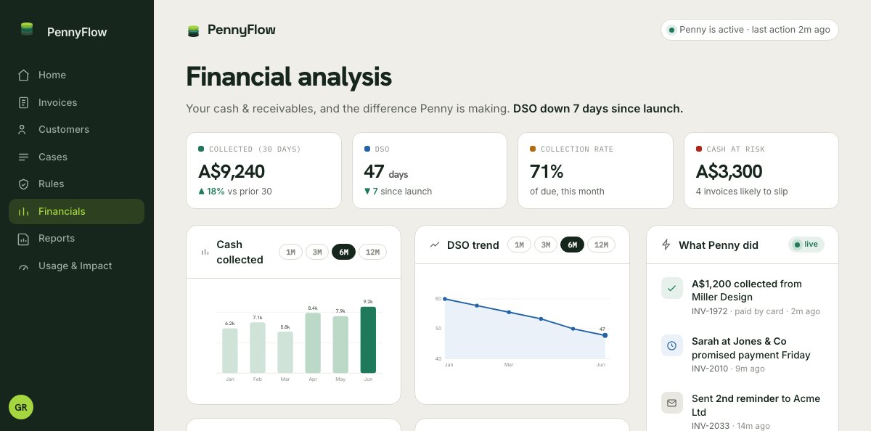Click the clock icon for Jones & Co promise
This screenshot has height=431, width=871.
click(672, 345)
